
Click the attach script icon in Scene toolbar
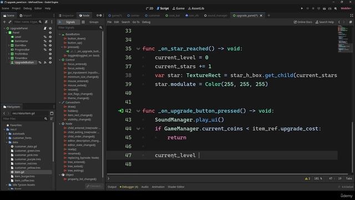tap(46, 22)
